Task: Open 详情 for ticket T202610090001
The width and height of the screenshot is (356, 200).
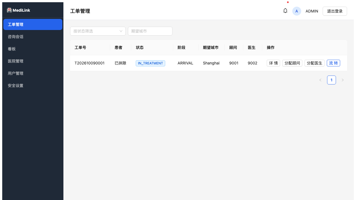Action: pos(273,63)
